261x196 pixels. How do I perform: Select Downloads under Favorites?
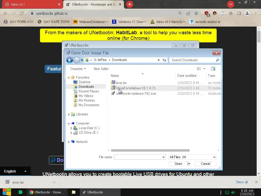coord(86,87)
